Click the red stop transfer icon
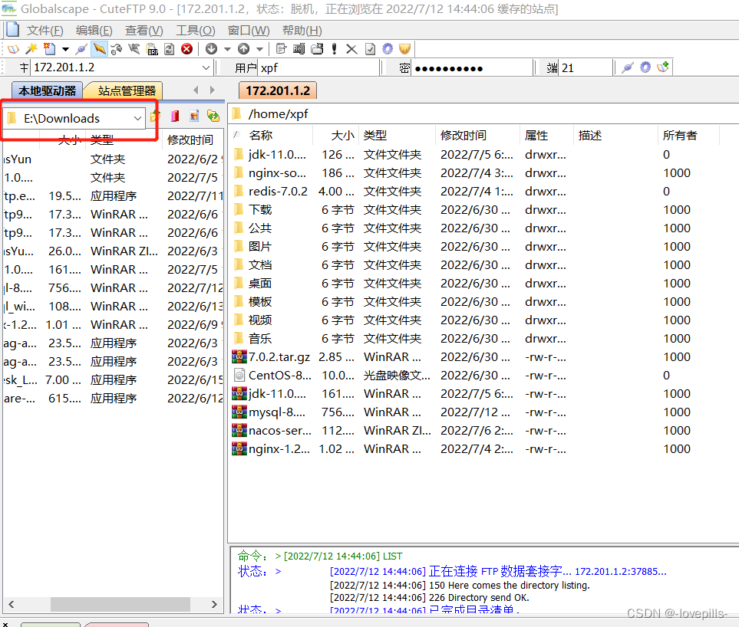This screenshot has height=627, width=739. (186, 49)
